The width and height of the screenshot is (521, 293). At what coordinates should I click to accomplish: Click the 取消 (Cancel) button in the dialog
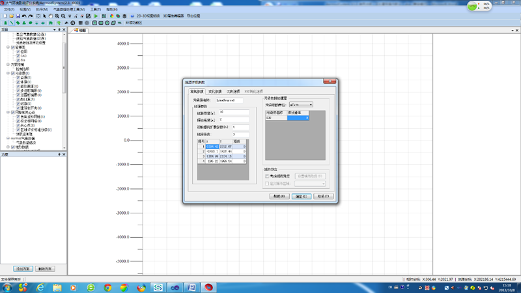(x=322, y=196)
